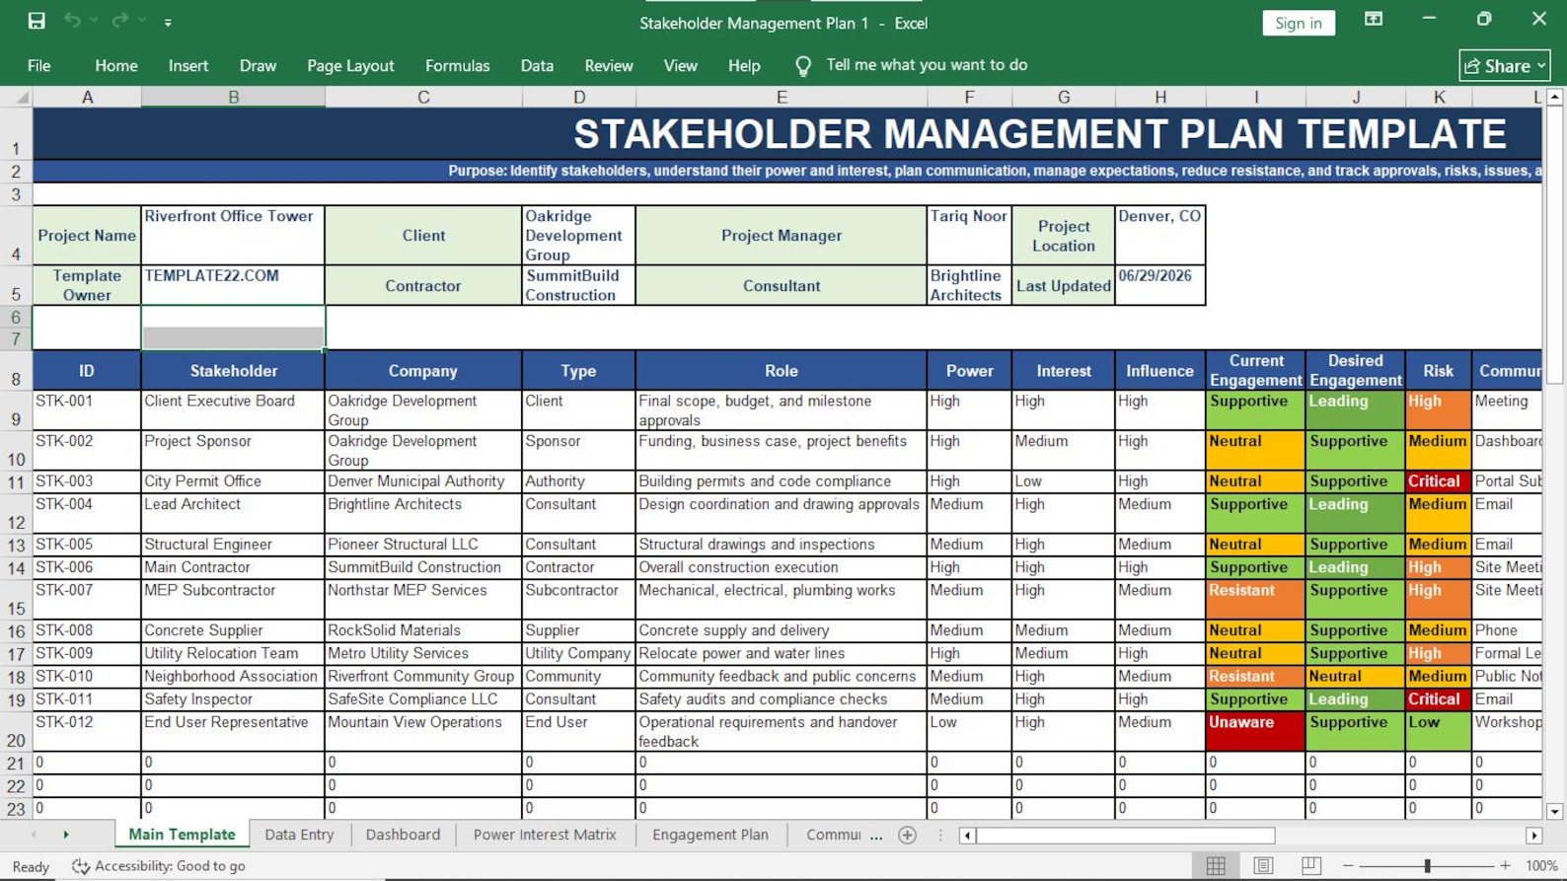The width and height of the screenshot is (1567, 881).
Task: Click the Tell me lightbulb icon
Action: [803, 66]
